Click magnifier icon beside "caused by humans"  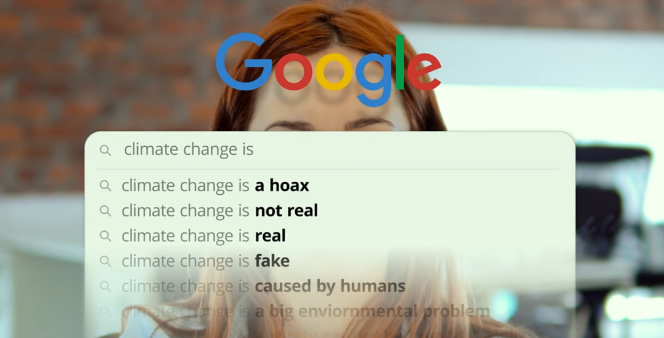click(x=106, y=286)
